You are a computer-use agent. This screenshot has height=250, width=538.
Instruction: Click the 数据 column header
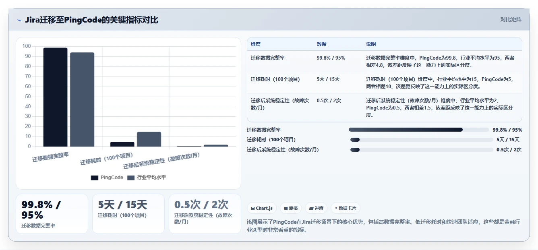click(321, 44)
